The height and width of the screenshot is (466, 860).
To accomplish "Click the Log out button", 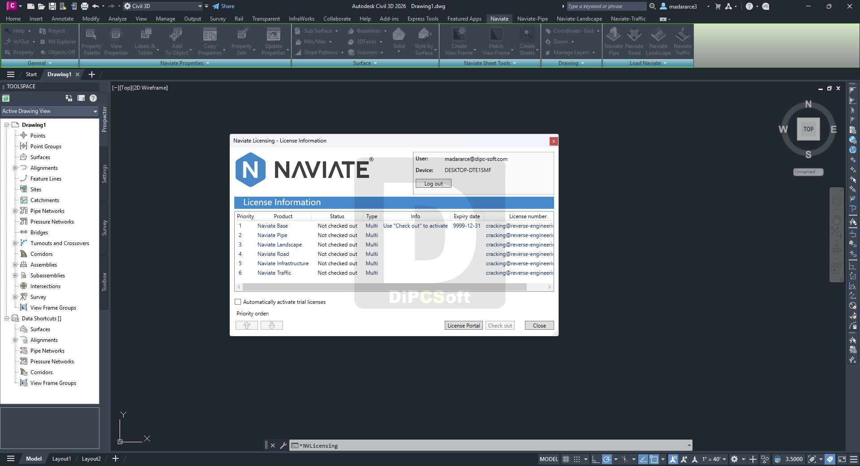I will pos(433,184).
